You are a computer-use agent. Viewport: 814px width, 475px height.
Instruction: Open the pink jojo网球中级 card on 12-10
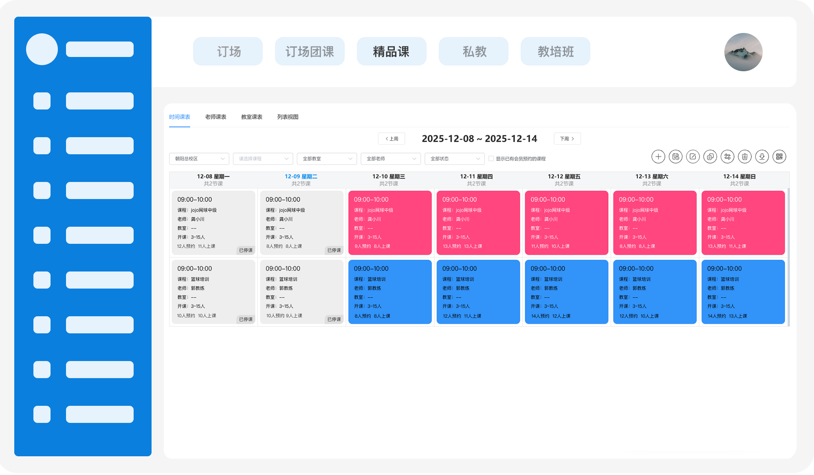click(x=390, y=223)
